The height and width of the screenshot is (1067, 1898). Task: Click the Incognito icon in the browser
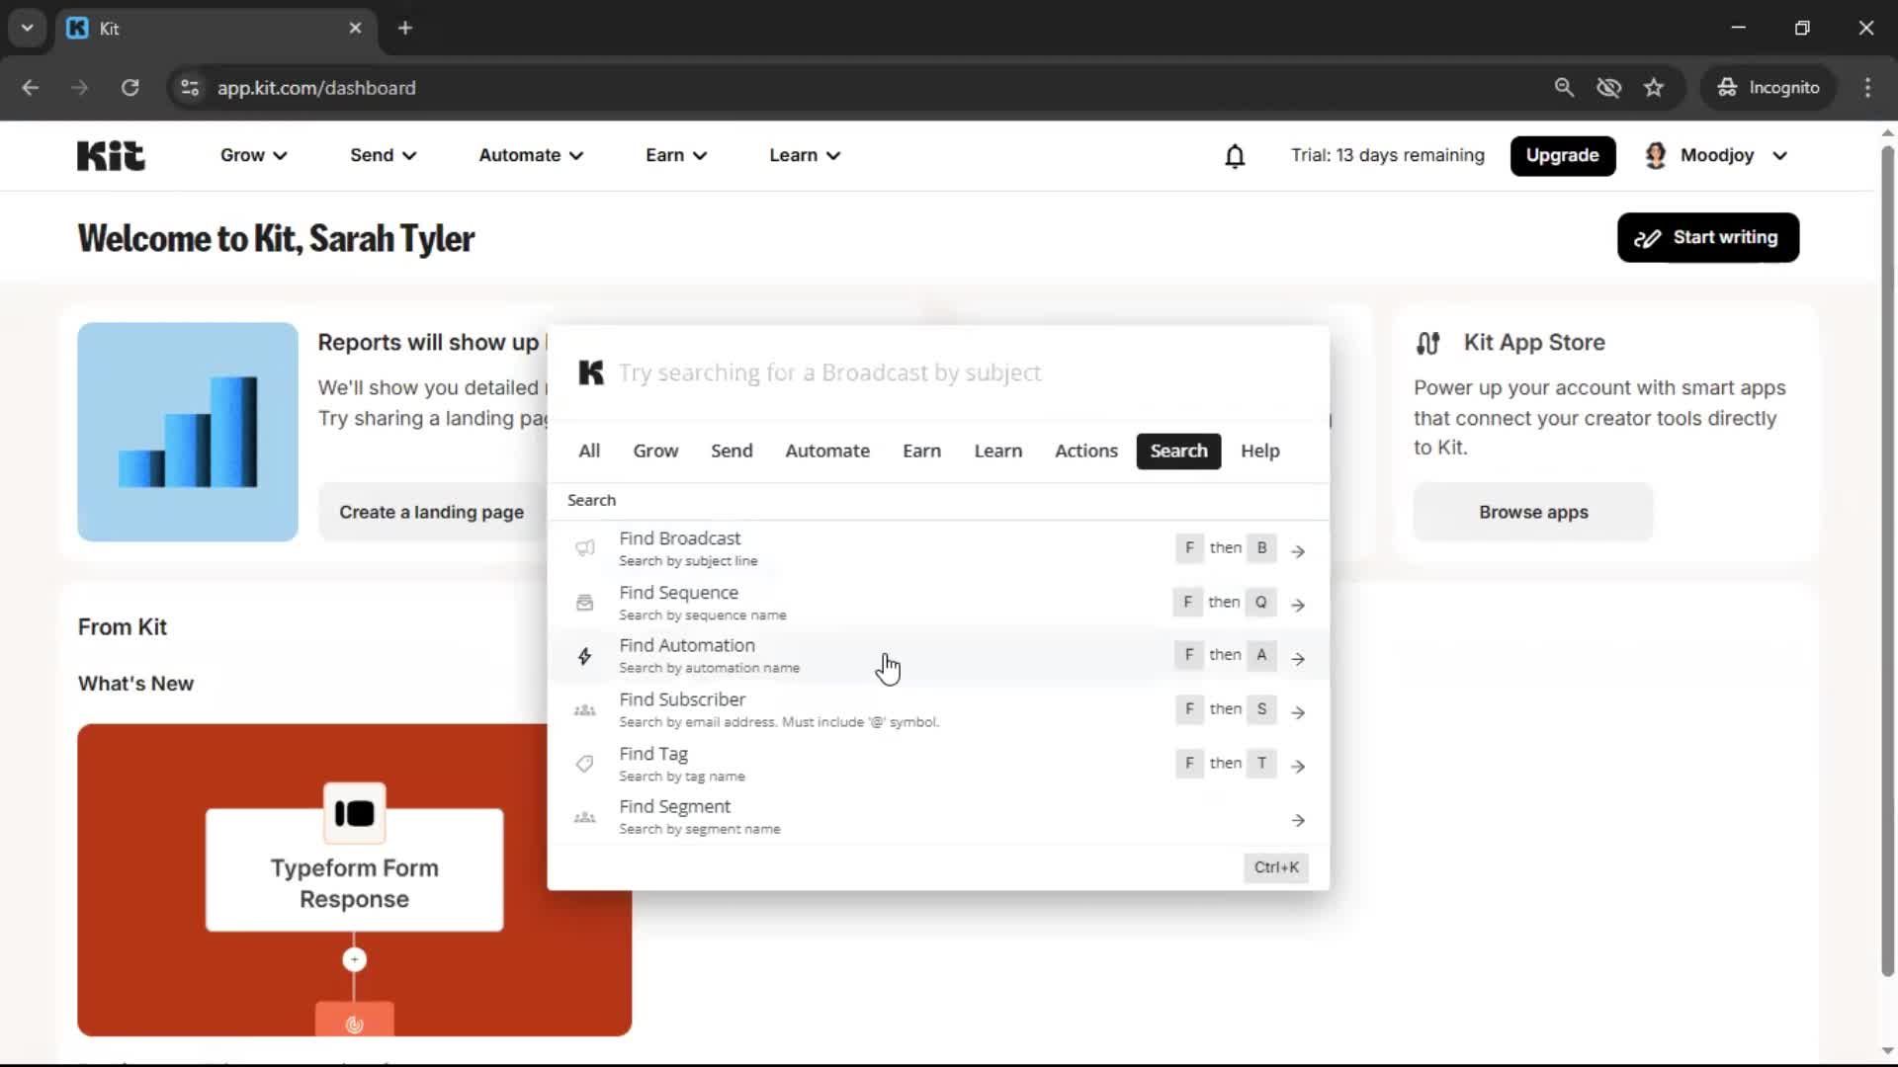(1726, 87)
